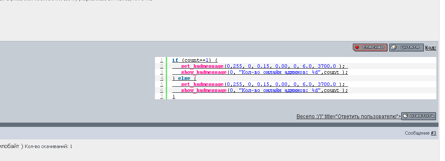Open the underlined Код: link
This screenshot has width=445, height=161.
point(431,48)
